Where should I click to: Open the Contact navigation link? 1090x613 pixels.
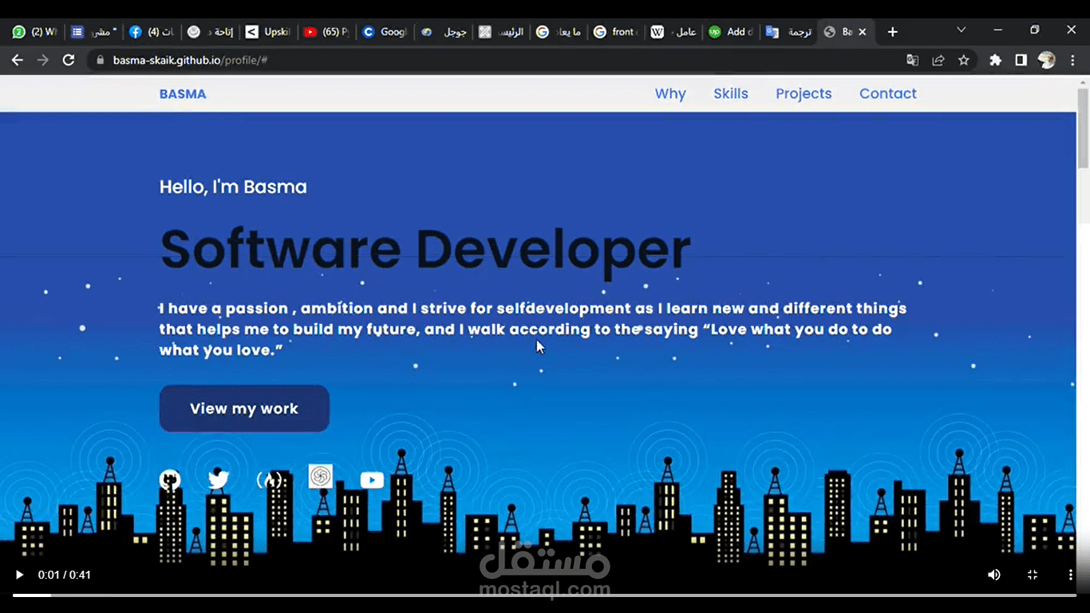pyautogui.click(x=888, y=93)
